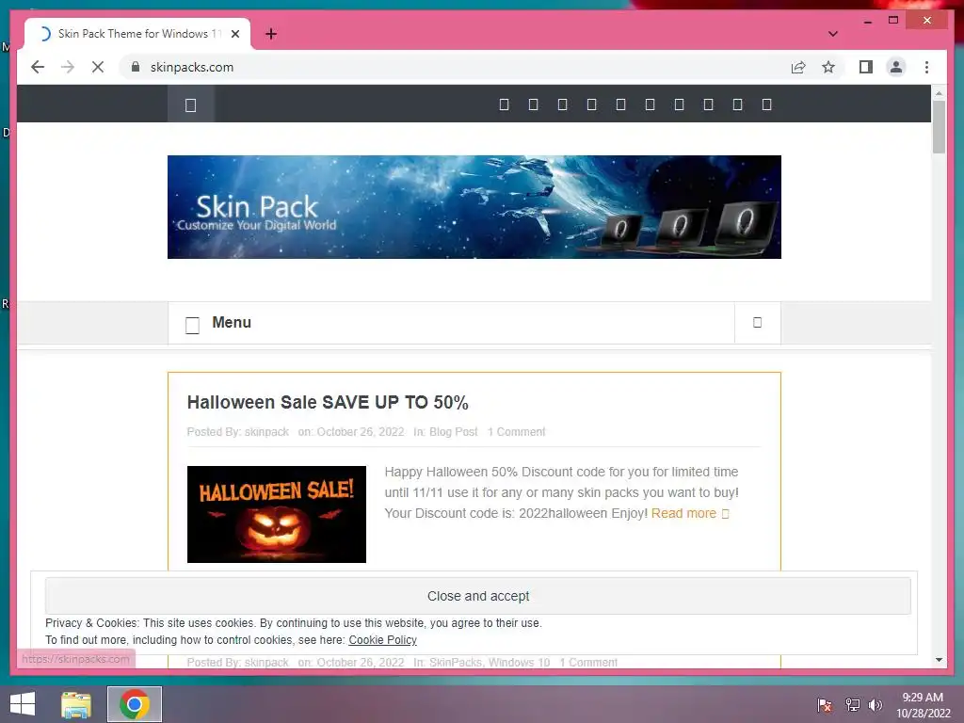964x723 pixels.
Task: Click the Skin Pack banner image
Action: pyautogui.click(x=474, y=206)
